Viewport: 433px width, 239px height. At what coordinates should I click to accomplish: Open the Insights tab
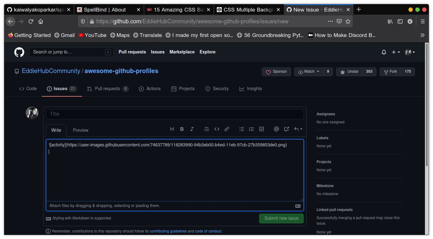251,89
